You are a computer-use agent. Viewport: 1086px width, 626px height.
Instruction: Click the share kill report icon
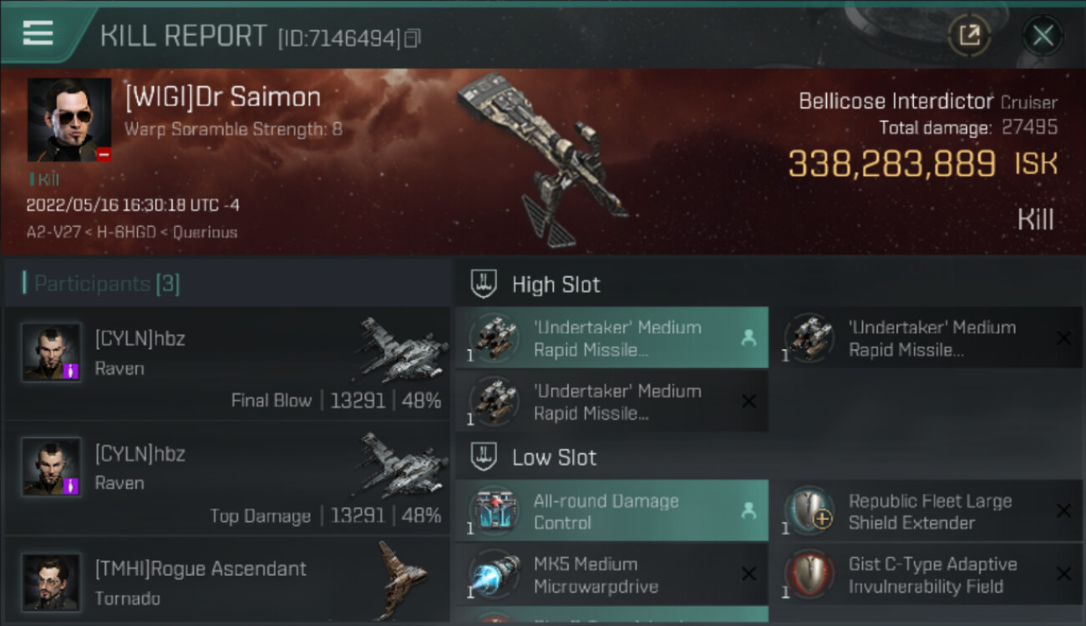point(969,36)
